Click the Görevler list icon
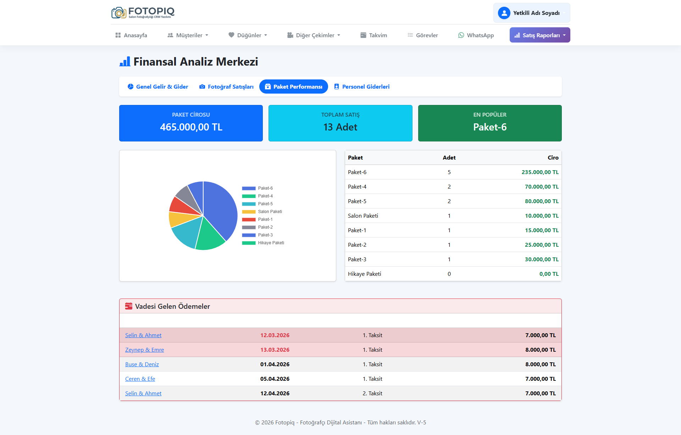681x435 pixels. pyautogui.click(x=410, y=35)
